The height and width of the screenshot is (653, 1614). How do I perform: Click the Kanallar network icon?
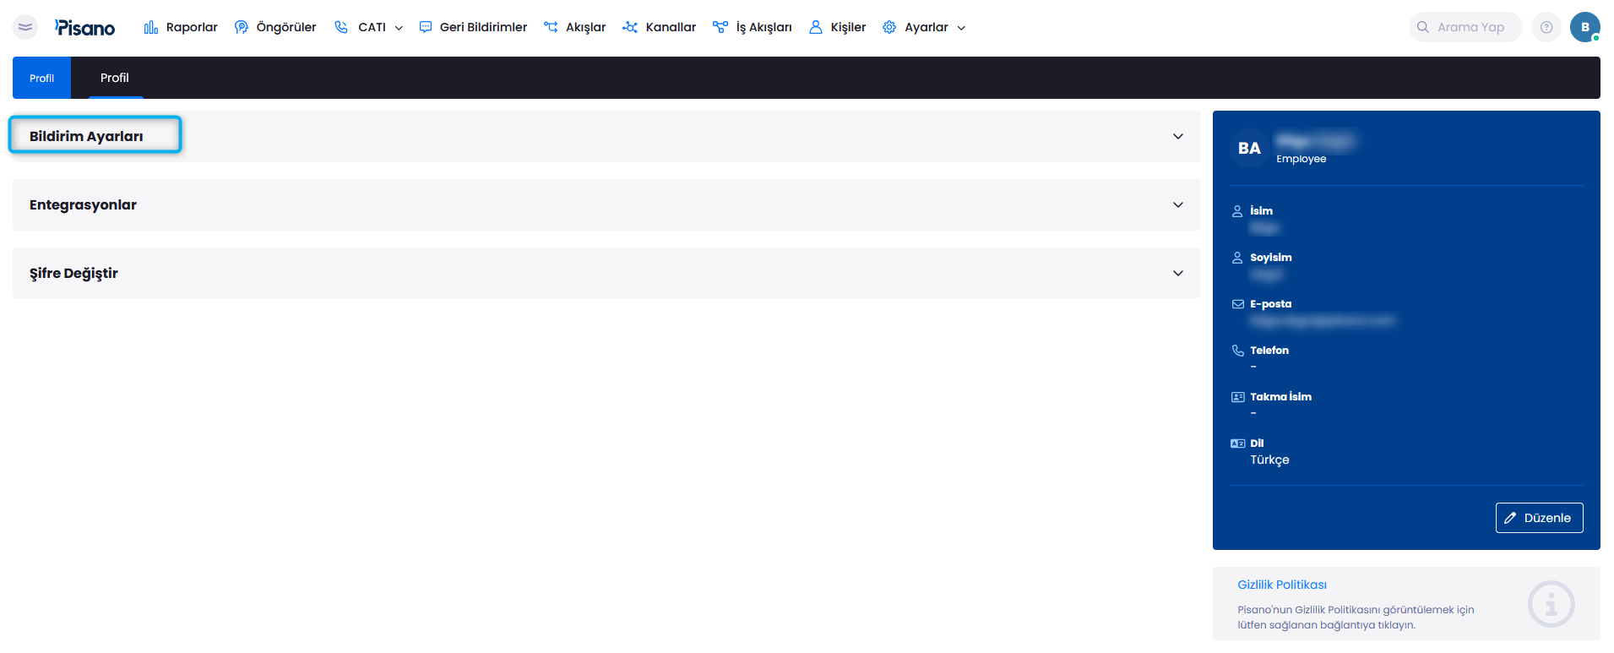(x=630, y=27)
